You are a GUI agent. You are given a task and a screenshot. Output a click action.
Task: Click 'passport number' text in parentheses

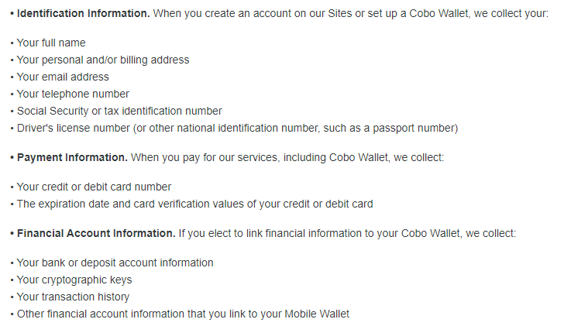[x=414, y=128]
